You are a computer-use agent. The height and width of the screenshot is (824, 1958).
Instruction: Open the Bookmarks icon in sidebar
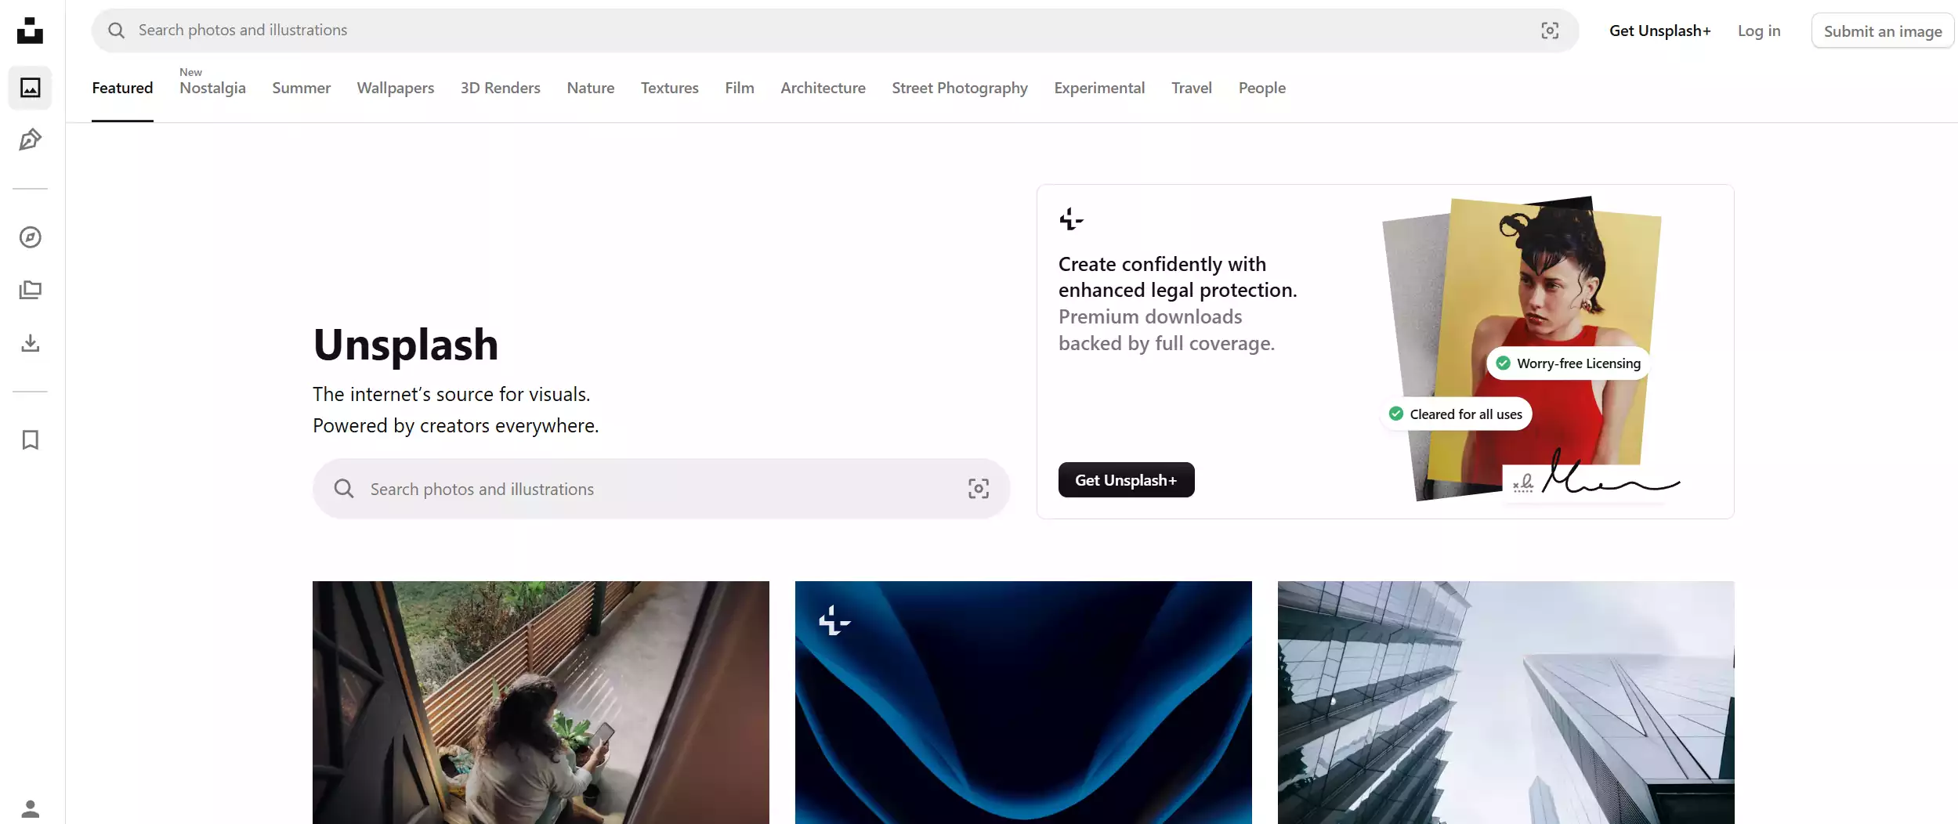[30, 440]
